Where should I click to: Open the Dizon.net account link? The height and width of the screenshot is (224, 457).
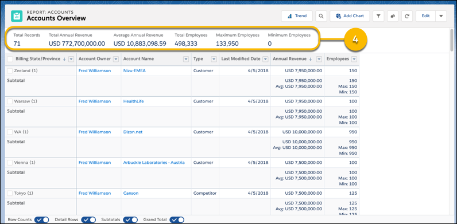pos(133,132)
